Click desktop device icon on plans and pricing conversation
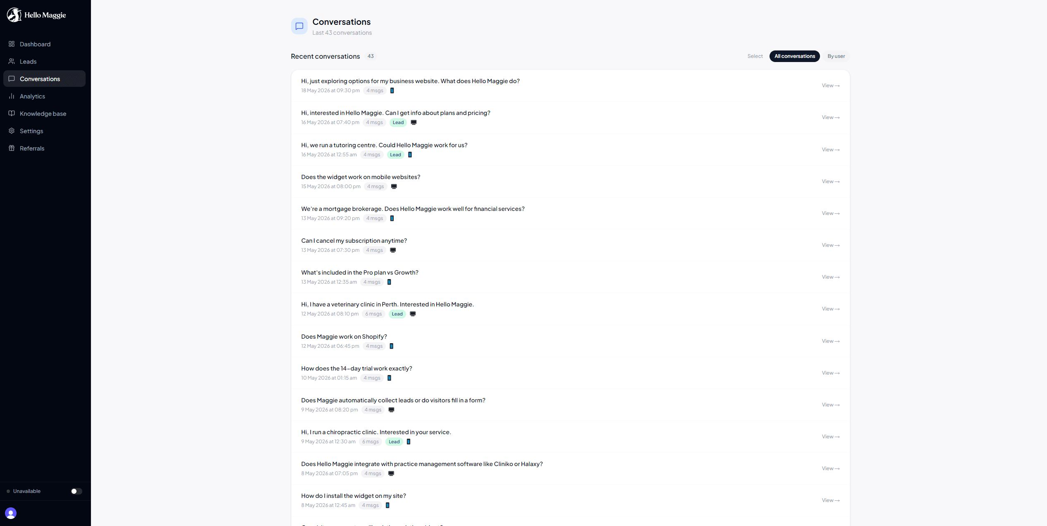 click(x=414, y=122)
